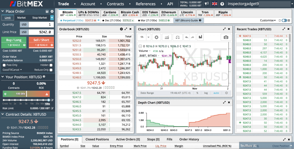Viewport: 294px width, 149px height.
Task: Open Volume indicator dropdown in chart
Action: [150, 51]
